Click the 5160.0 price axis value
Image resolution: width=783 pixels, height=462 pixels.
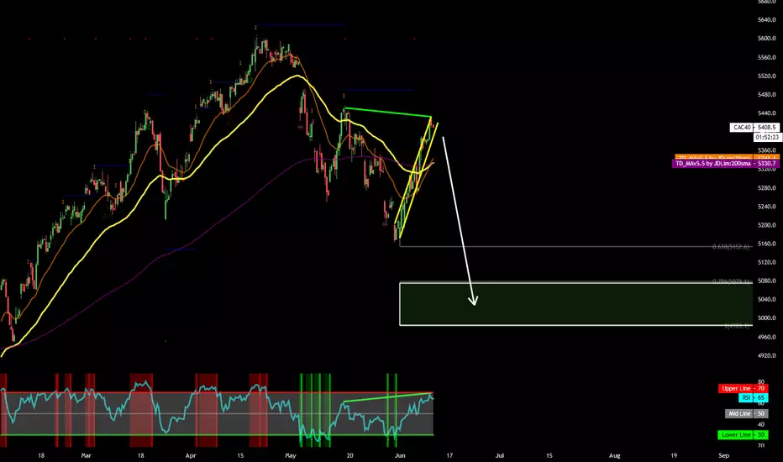coord(766,244)
